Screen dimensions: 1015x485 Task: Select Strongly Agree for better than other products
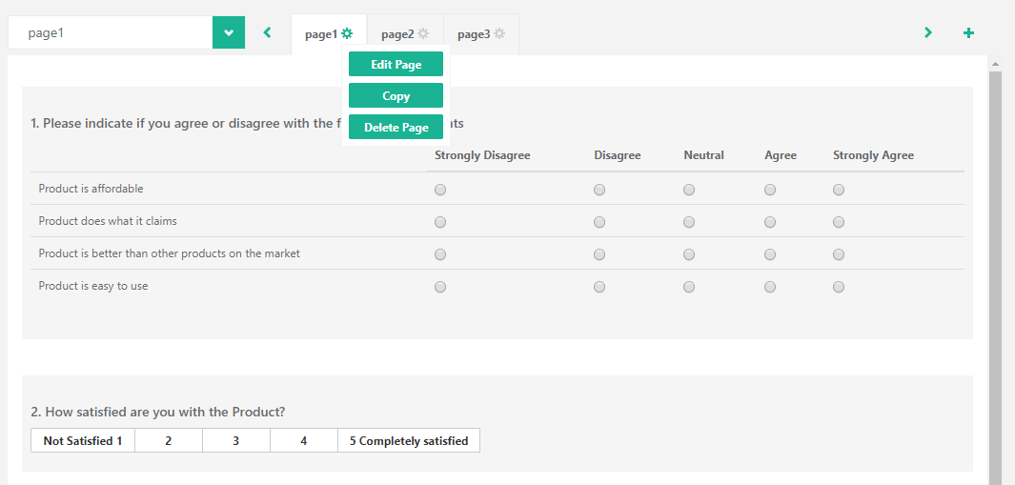839,255
